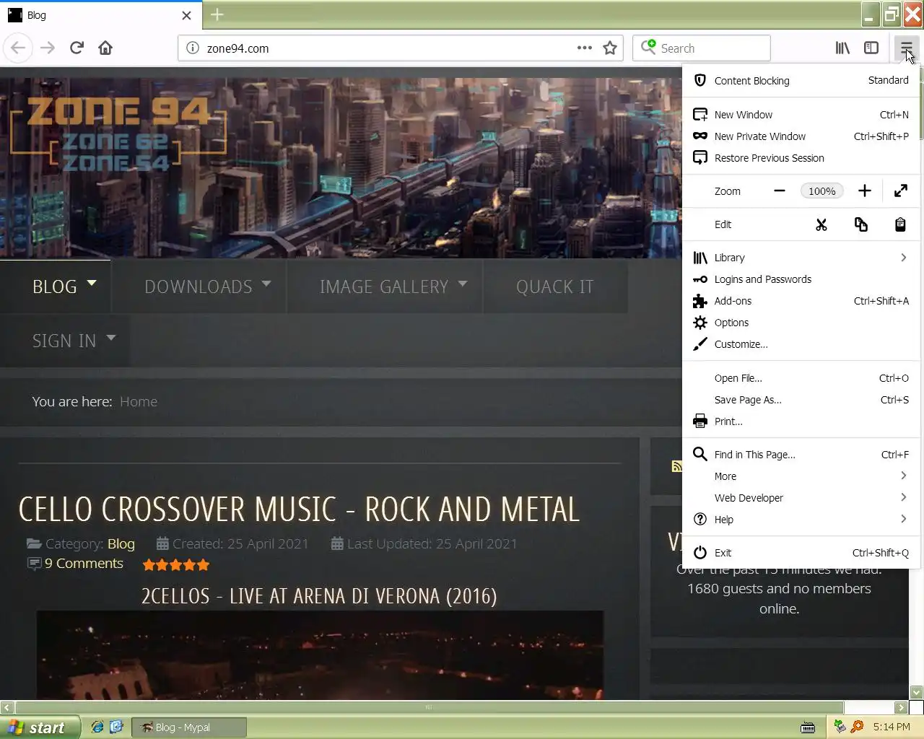This screenshot has height=739, width=924.
Task: Open page actions three-dot menu
Action: tap(585, 48)
